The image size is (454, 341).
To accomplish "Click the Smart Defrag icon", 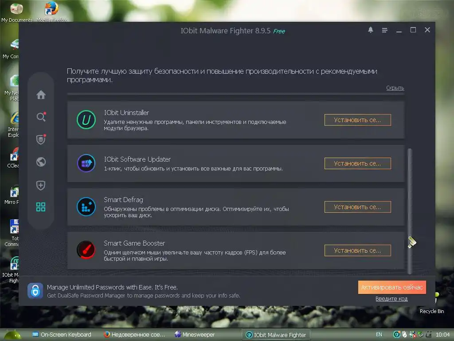I will (x=86, y=207).
